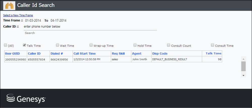Click the Talk Time column header
This screenshot has height=108, width=252.
[x=213, y=53]
